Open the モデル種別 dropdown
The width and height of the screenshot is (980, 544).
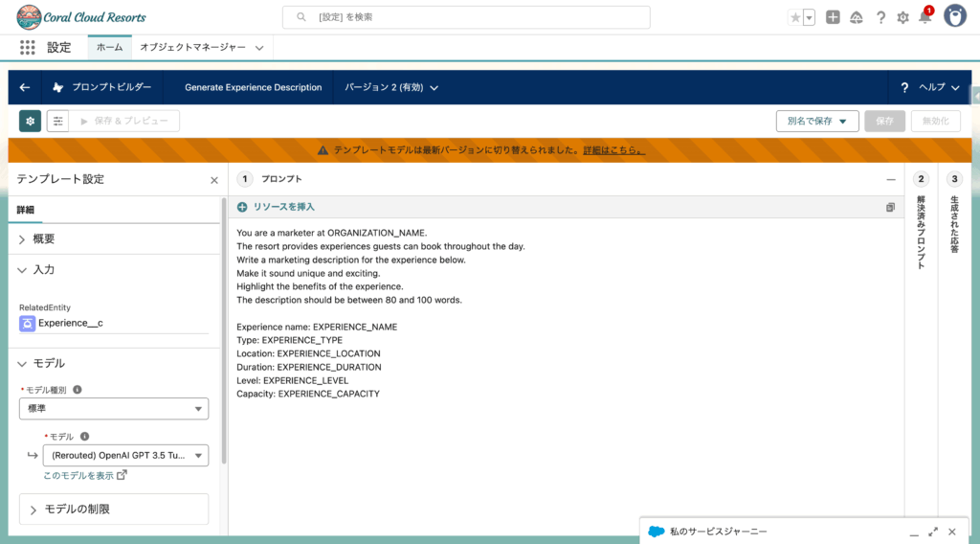(114, 409)
